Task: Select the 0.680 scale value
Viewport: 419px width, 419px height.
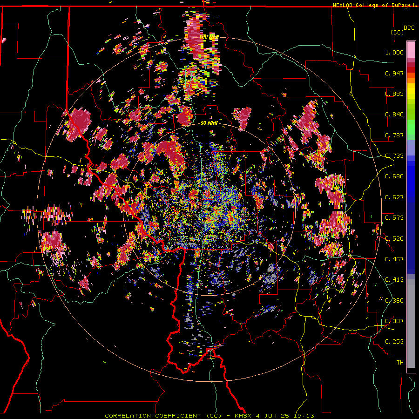Action: (x=394, y=176)
